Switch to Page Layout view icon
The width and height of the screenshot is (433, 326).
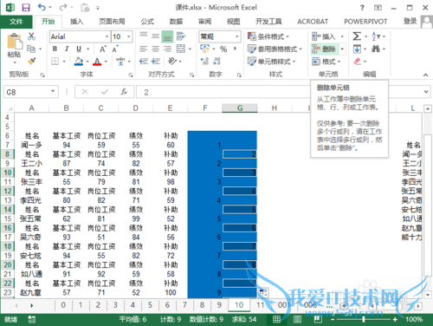(297, 319)
